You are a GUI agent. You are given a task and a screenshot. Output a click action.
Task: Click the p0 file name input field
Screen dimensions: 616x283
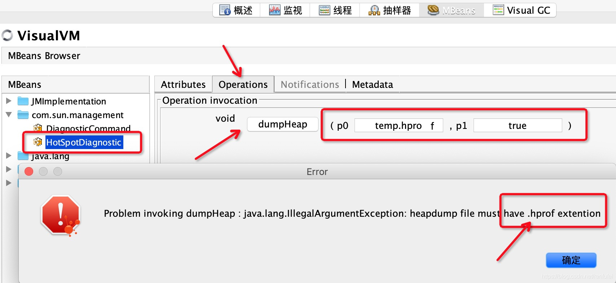coord(399,125)
